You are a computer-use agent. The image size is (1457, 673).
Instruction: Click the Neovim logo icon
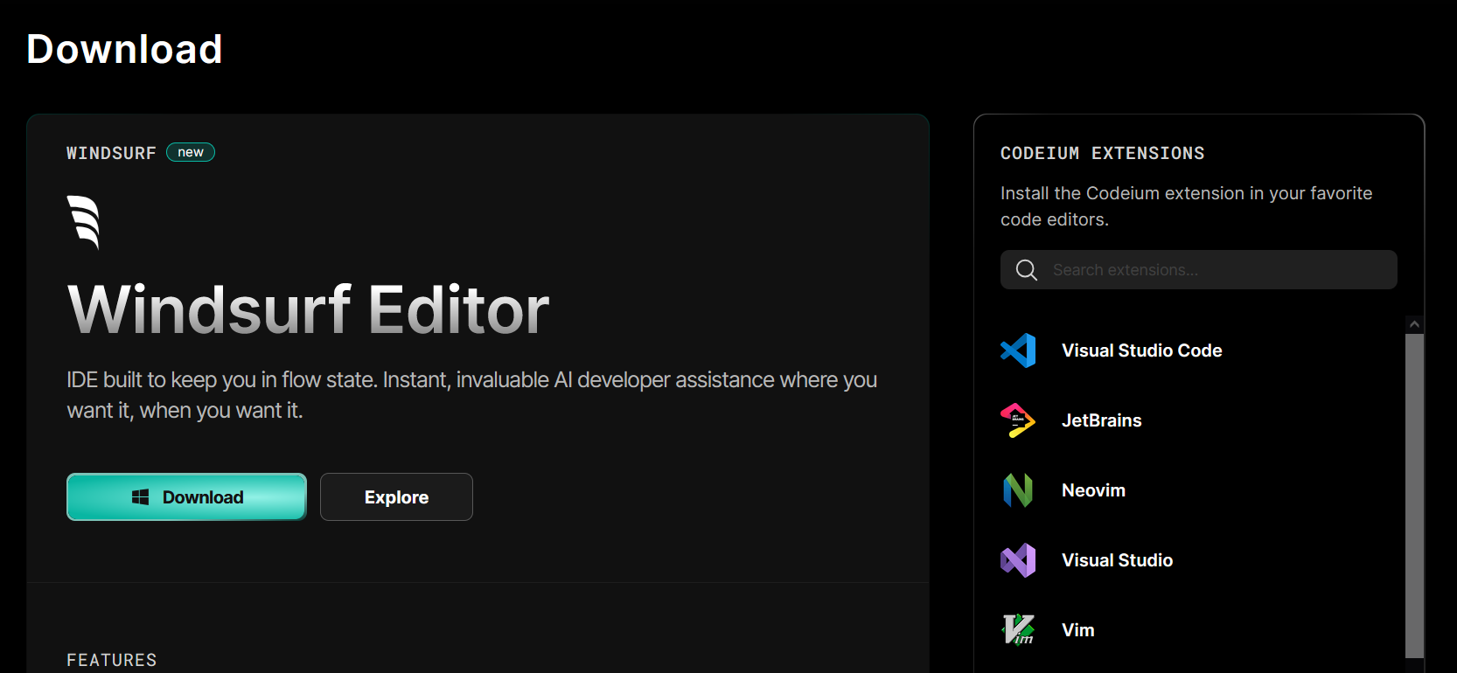1018,490
